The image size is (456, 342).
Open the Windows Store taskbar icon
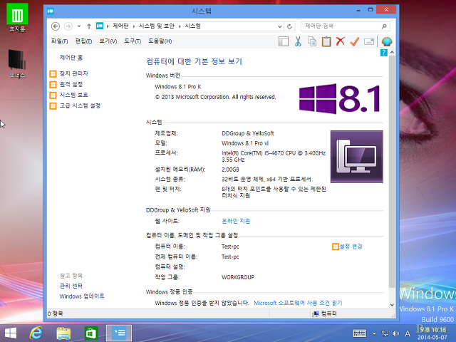91,333
